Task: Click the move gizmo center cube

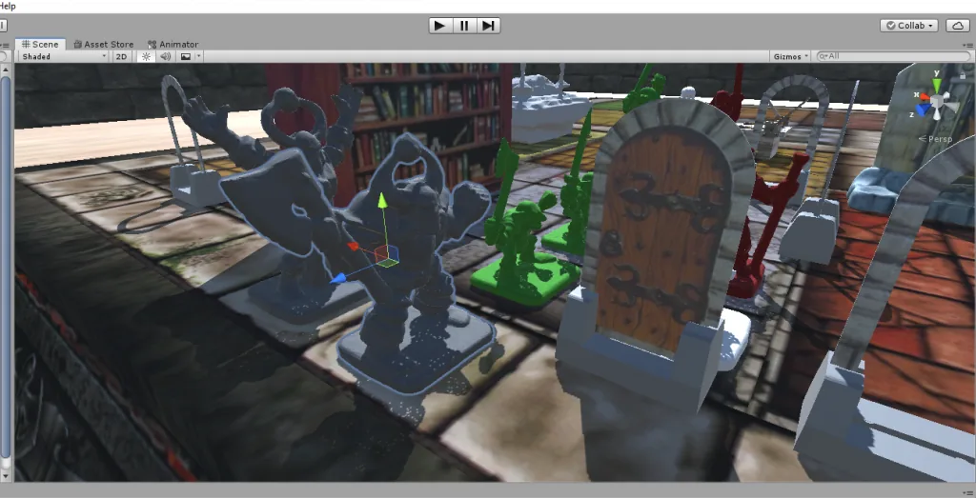Action: tap(386, 255)
